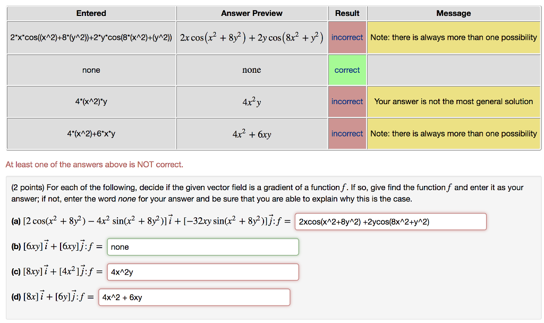Click the green 'correct' result cell

(x=347, y=70)
